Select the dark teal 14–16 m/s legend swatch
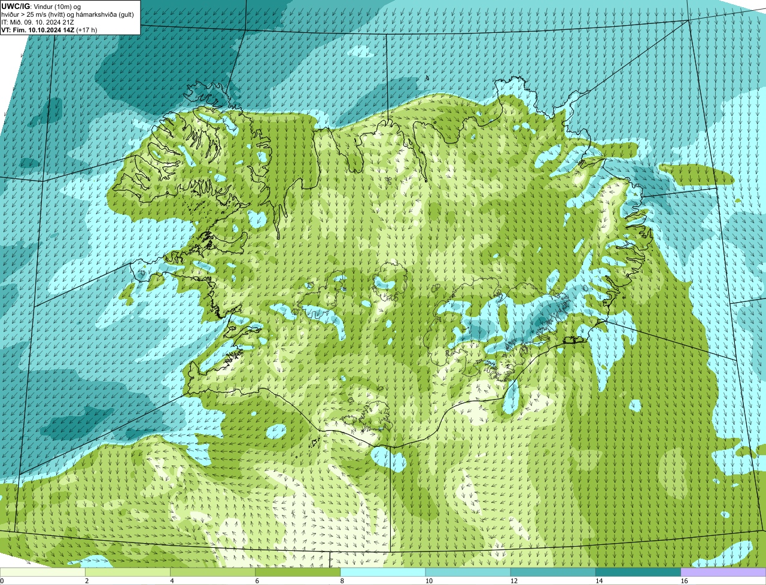The height and width of the screenshot is (585, 766). pyautogui.click(x=639, y=572)
